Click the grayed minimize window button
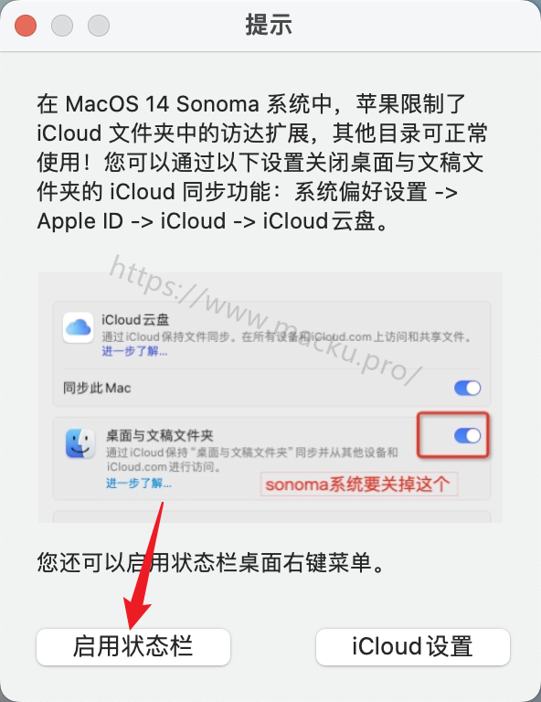541x702 pixels. coord(62,26)
